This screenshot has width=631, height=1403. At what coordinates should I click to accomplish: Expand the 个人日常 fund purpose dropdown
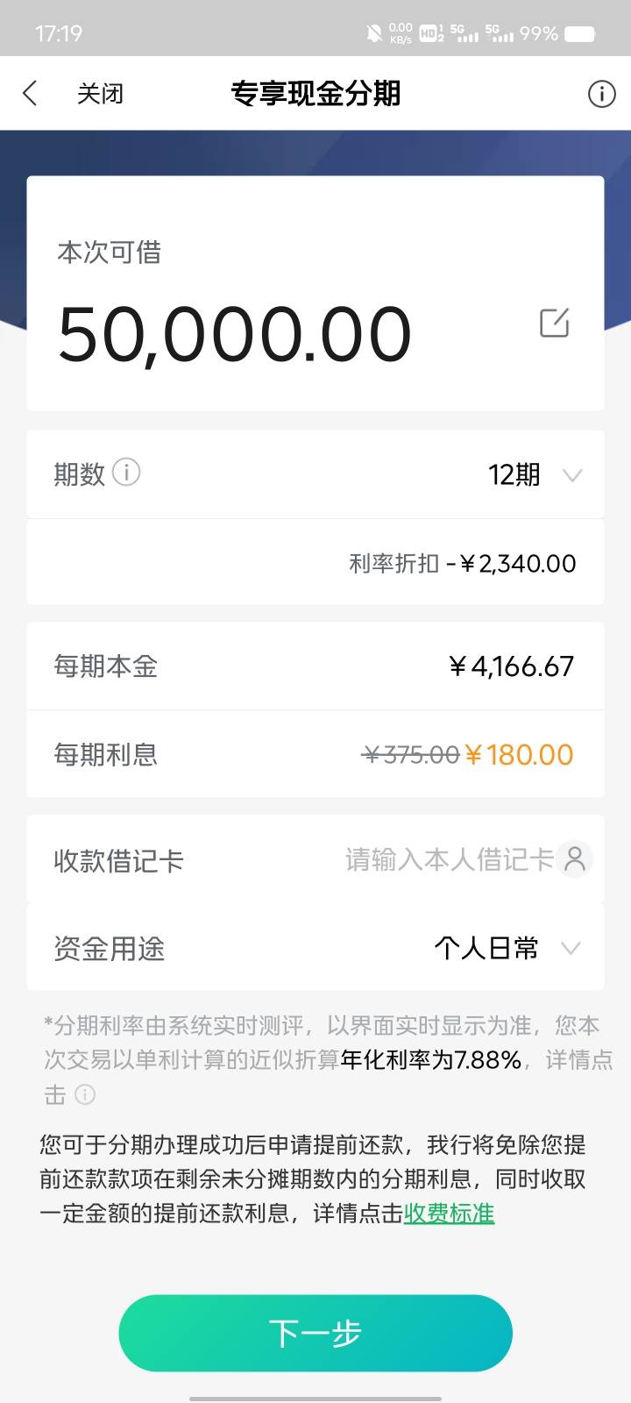(315, 948)
